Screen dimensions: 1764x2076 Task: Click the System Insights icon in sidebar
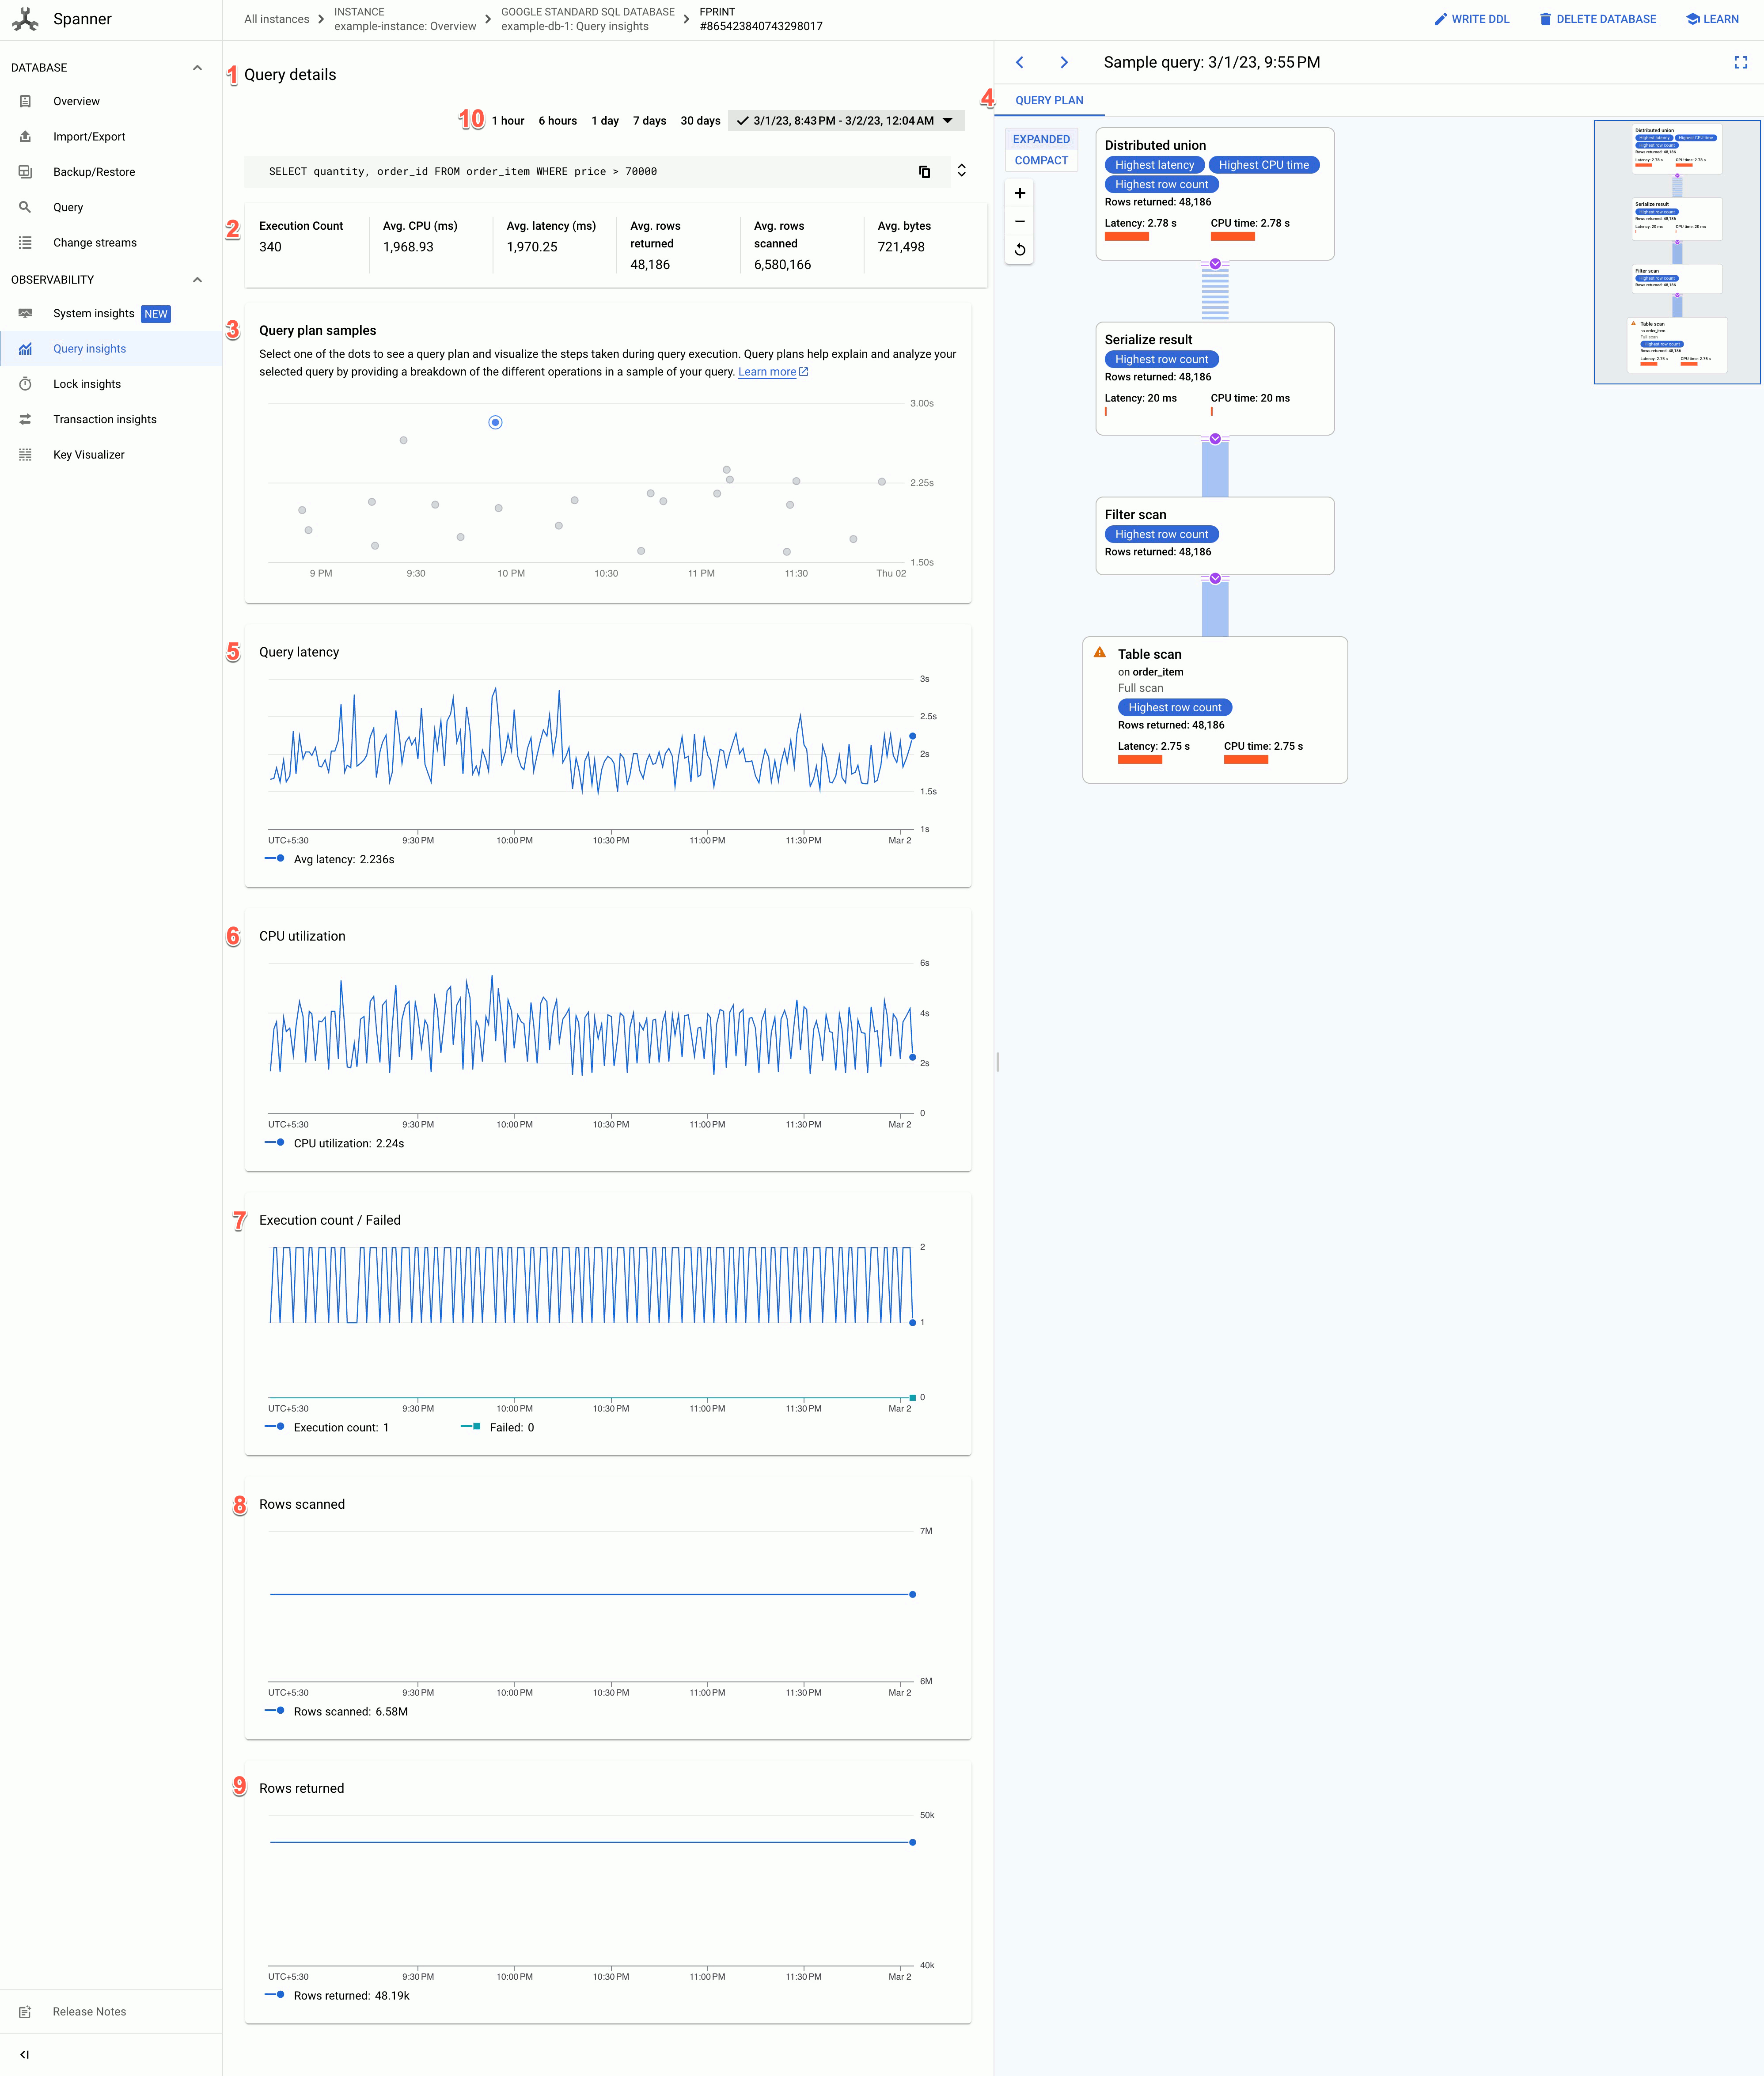(24, 313)
